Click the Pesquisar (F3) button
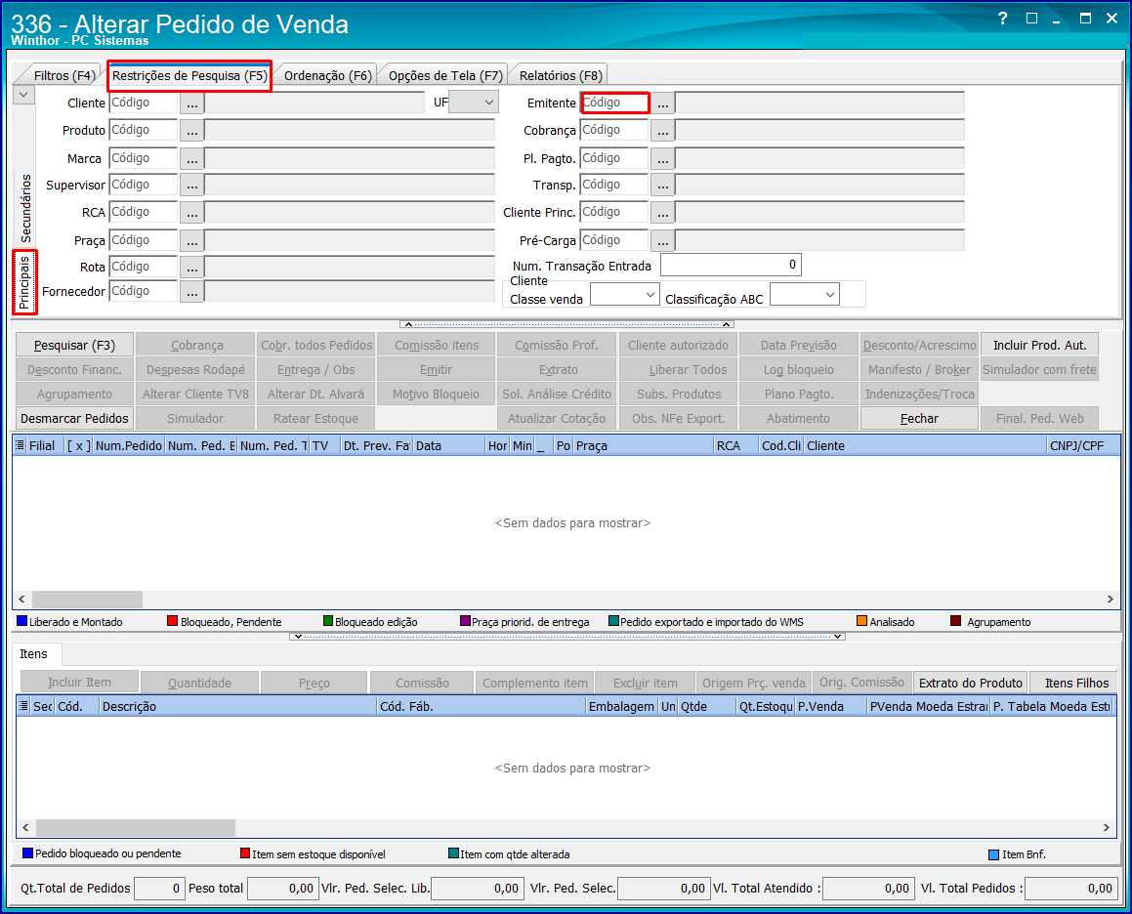This screenshot has width=1132, height=914. click(75, 345)
